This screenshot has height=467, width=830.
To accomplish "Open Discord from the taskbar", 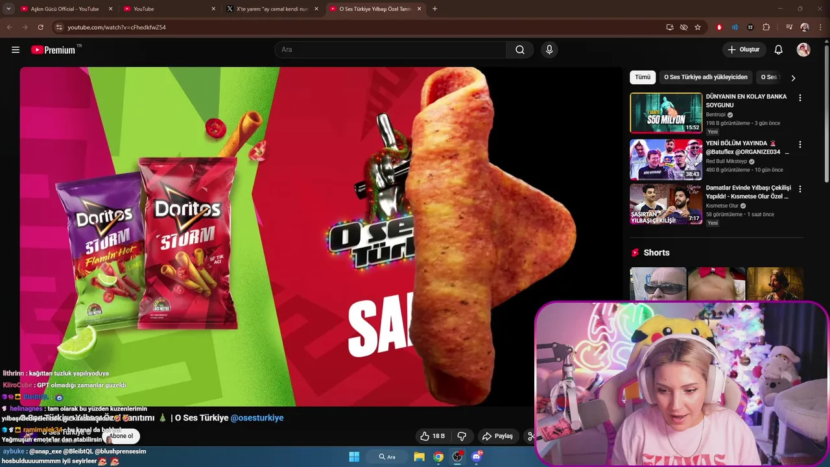I will tap(477, 457).
